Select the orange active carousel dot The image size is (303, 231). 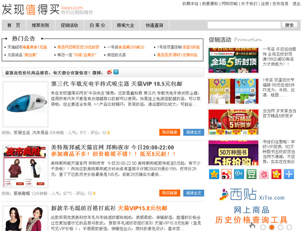pyautogui.click(x=272, y=227)
